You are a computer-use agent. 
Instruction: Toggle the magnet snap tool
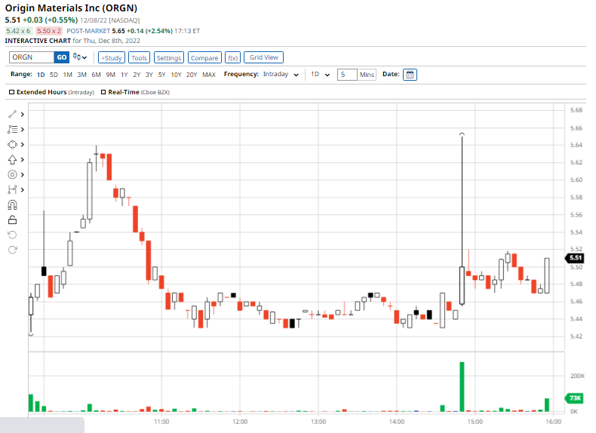click(x=13, y=205)
